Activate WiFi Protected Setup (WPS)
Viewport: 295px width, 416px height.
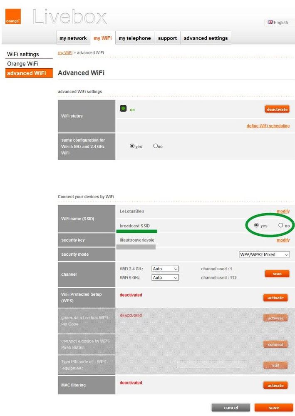point(275,298)
